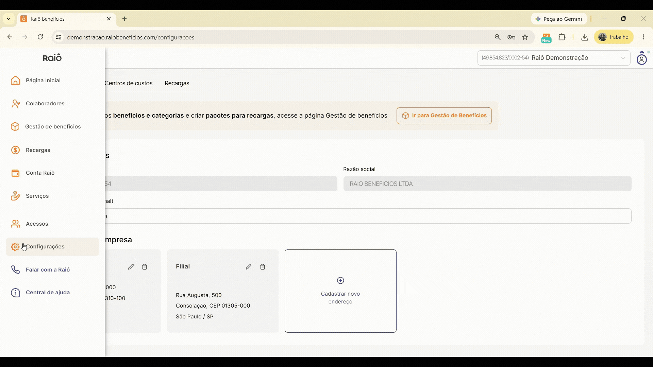Click the Acessos people icon
The image size is (653, 367).
tap(15, 224)
